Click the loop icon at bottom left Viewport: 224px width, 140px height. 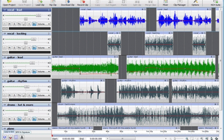(x=5, y=137)
